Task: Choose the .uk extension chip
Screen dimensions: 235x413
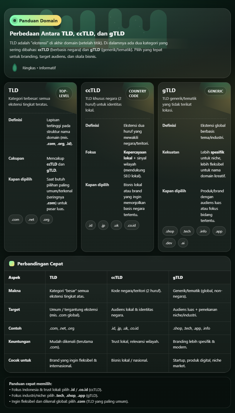Action: coord(116,225)
